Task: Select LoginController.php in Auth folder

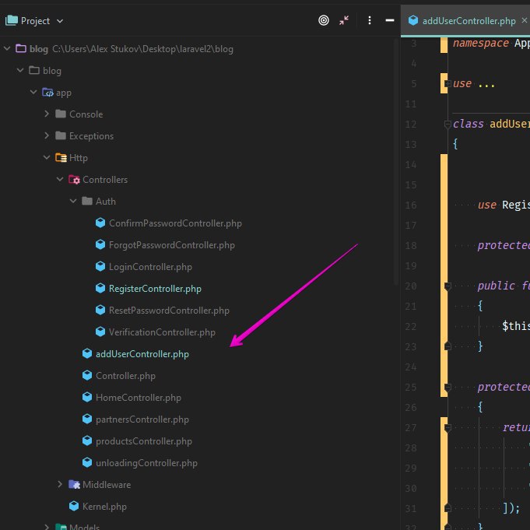Action: [150, 267]
